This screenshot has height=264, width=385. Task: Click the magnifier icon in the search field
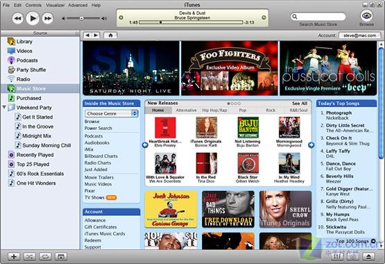coord(295,17)
